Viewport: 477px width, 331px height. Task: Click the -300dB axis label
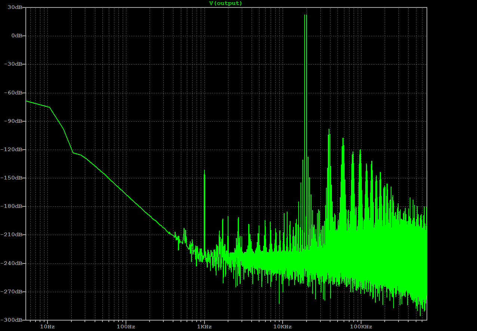click(x=12, y=320)
